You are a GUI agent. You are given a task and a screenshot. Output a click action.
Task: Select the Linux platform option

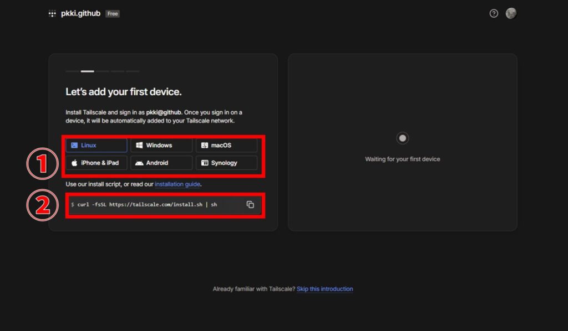tap(97, 146)
